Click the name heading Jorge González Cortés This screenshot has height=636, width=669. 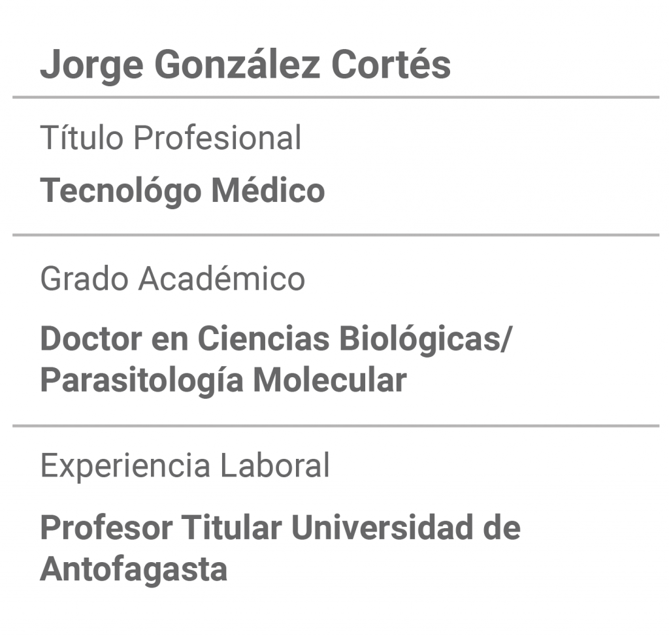(x=246, y=65)
